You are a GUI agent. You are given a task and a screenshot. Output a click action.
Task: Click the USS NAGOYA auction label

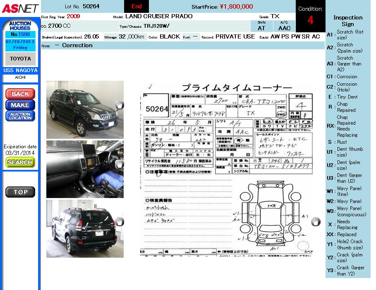coord(20,70)
